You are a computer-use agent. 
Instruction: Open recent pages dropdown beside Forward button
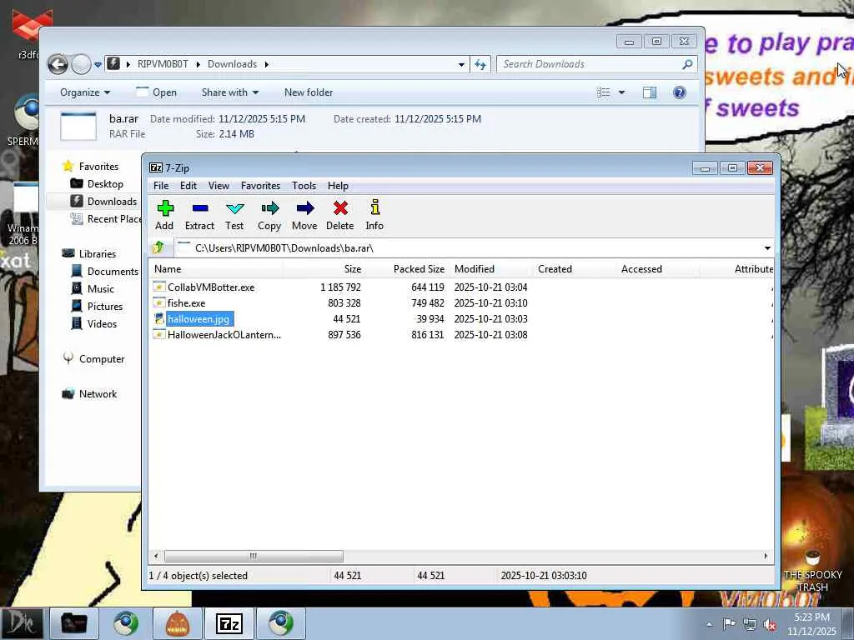[x=98, y=65]
